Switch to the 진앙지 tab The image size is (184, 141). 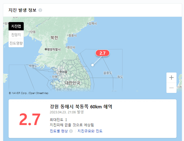(x=16, y=35)
